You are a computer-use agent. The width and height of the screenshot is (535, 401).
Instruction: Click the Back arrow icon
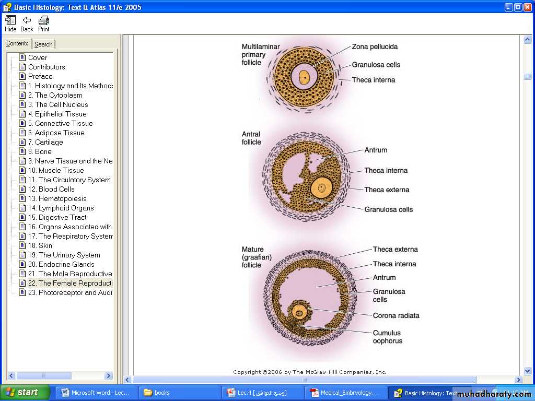27,21
